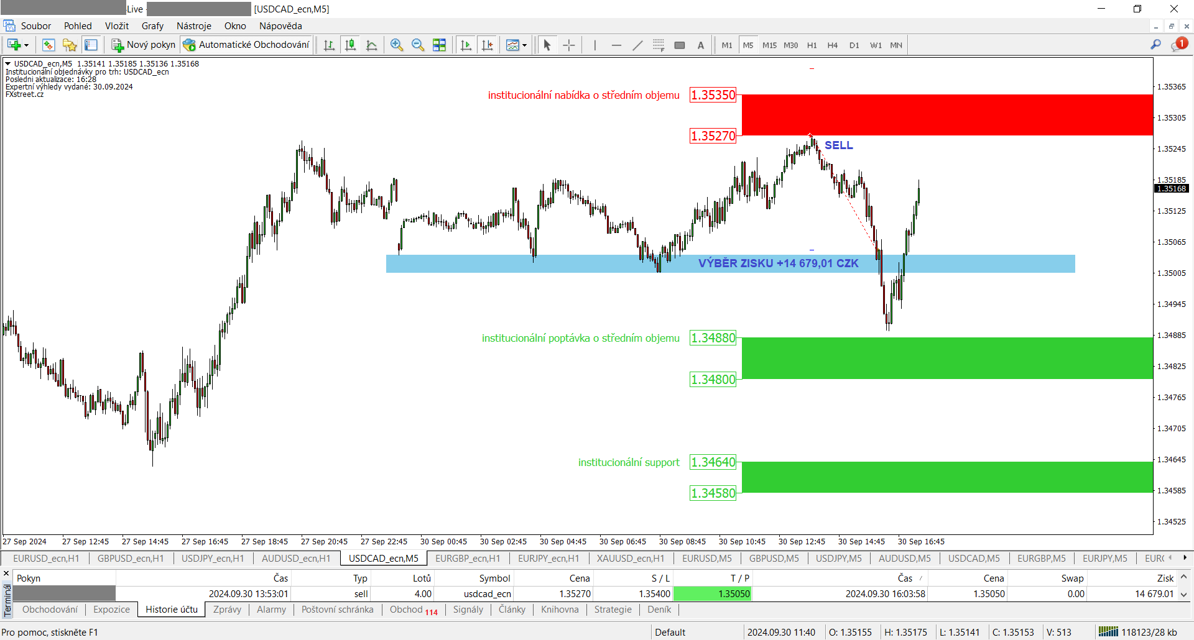Open the Nástroje menu
1194x640 pixels.
[x=194, y=25]
